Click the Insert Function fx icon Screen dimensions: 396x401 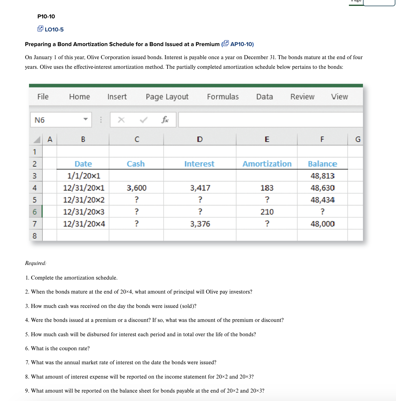point(165,120)
